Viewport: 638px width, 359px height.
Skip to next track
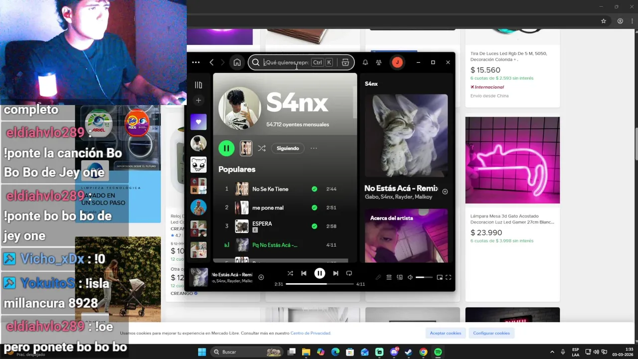(x=335, y=273)
